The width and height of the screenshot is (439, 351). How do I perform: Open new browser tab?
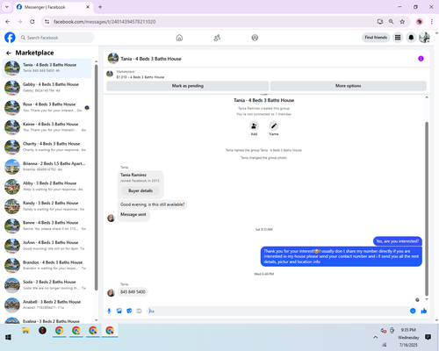point(100,7)
